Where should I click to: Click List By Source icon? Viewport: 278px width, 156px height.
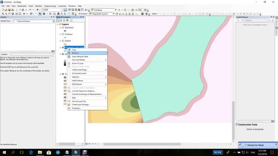61,20
